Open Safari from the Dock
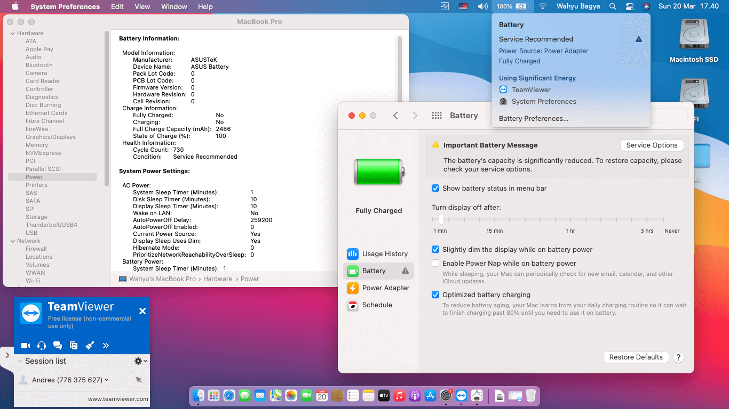Image resolution: width=729 pixels, height=409 pixels. pyautogui.click(x=229, y=395)
